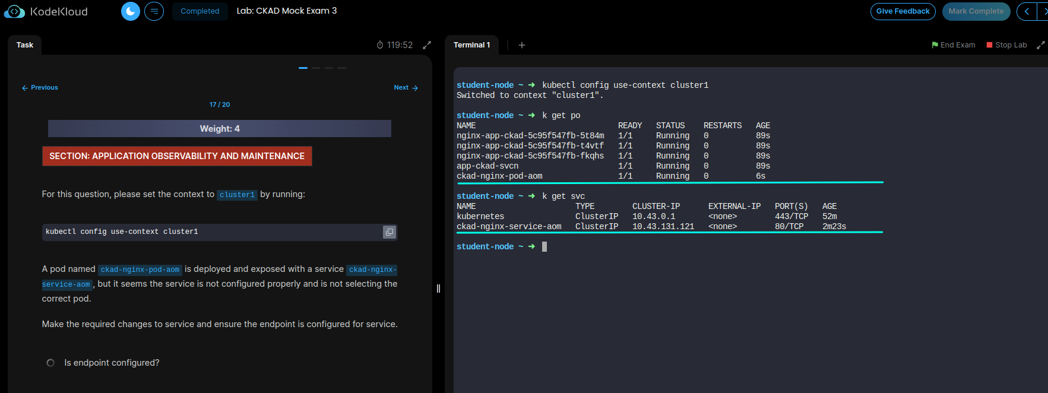The width and height of the screenshot is (1048, 393).
Task: Click the Completed status badge
Action: point(200,11)
